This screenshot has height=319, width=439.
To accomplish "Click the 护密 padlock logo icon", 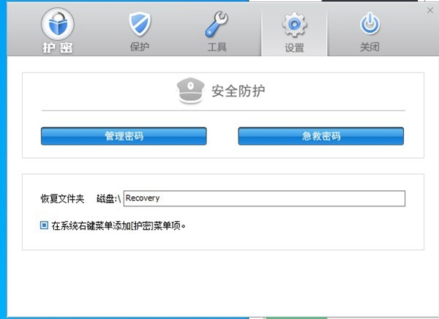I will [x=58, y=24].
